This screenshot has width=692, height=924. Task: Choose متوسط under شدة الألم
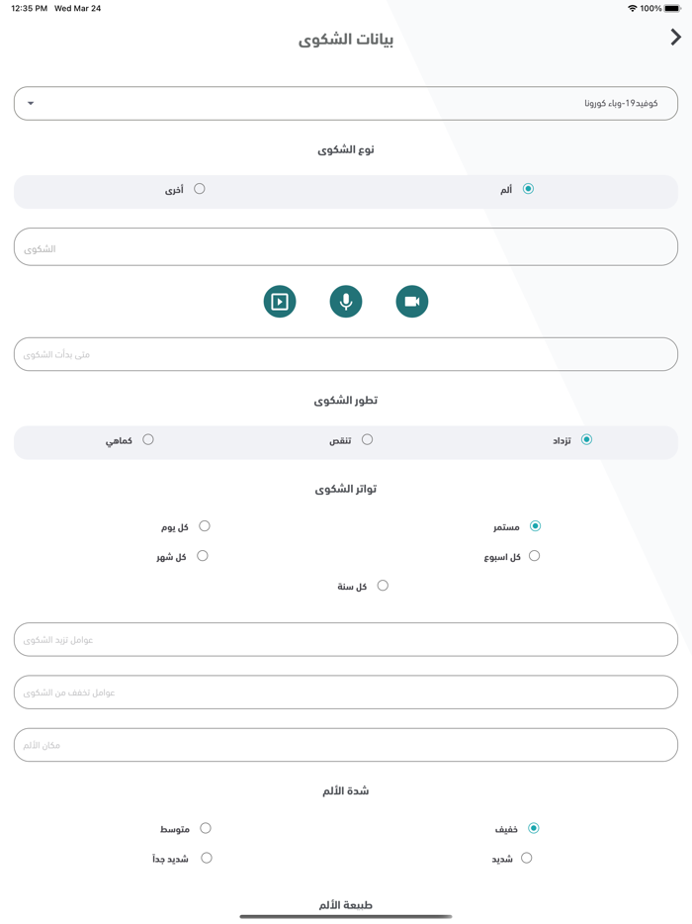pyautogui.click(x=205, y=828)
